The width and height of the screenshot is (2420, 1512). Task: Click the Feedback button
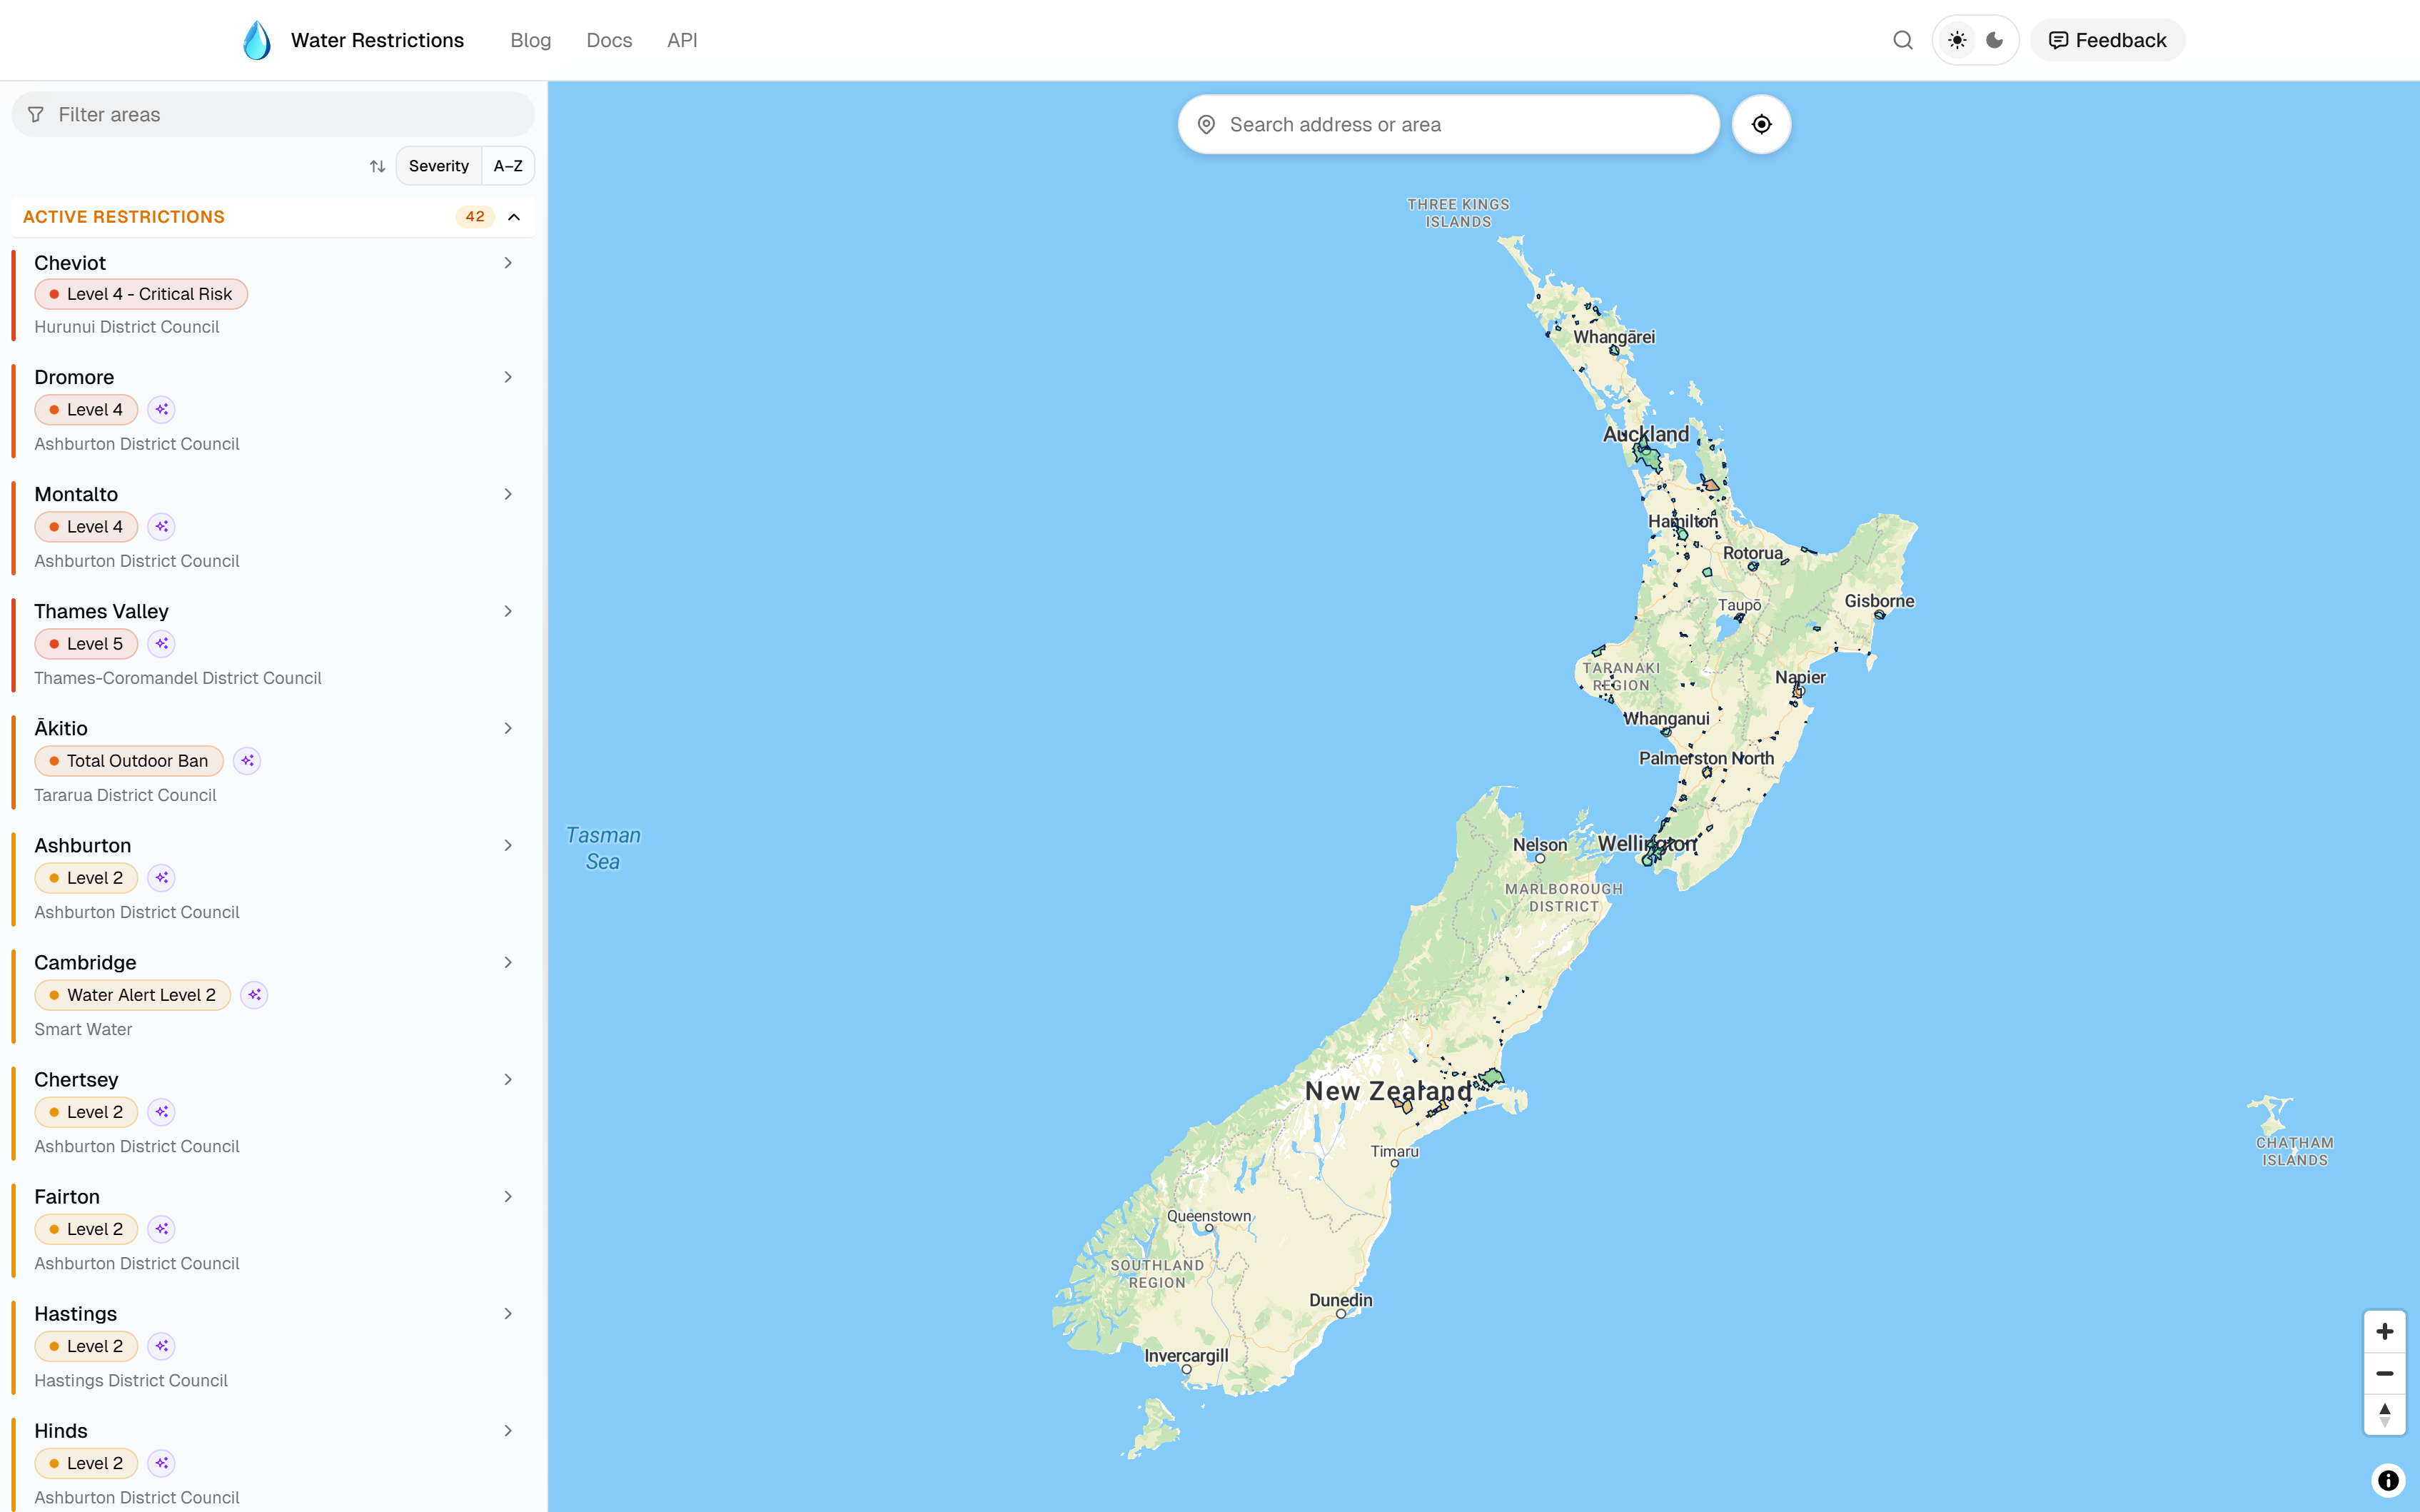pos(2107,40)
